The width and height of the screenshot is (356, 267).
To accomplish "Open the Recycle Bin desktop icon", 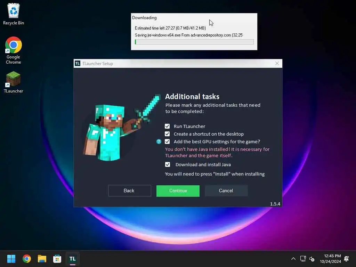I will 14,14.
